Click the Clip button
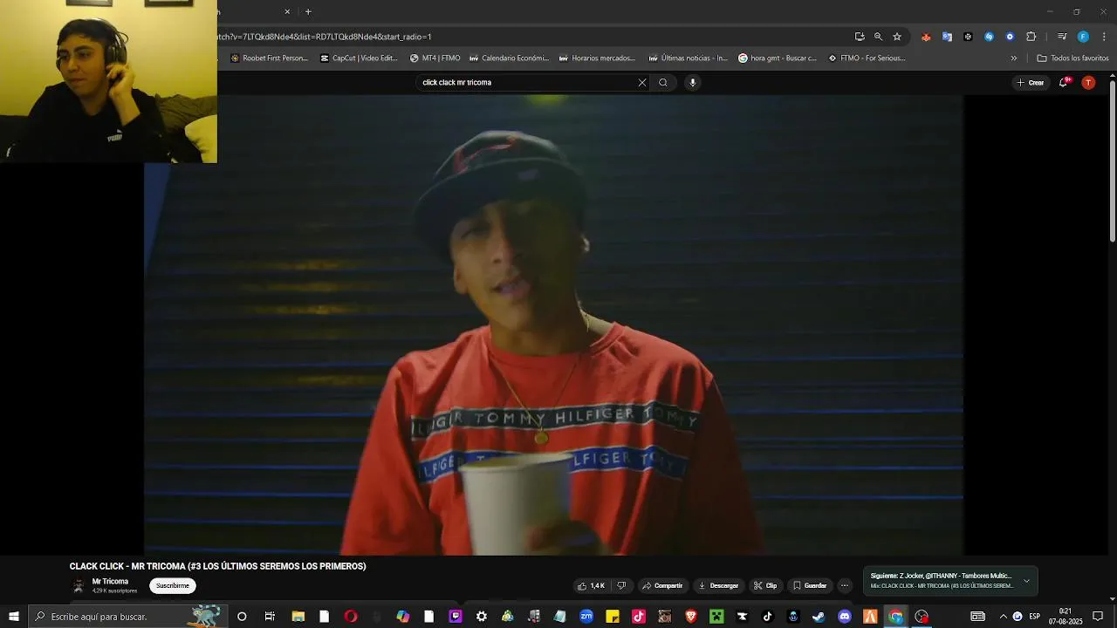The width and height of the screenshot is (1117, 628). (765, 586)
